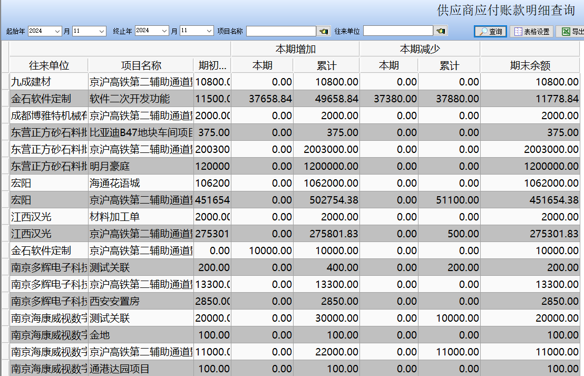Image resolution: width=584 pixels, height=376 pixels.
Task: Click the 项目名称 column header
Action: 141,66
